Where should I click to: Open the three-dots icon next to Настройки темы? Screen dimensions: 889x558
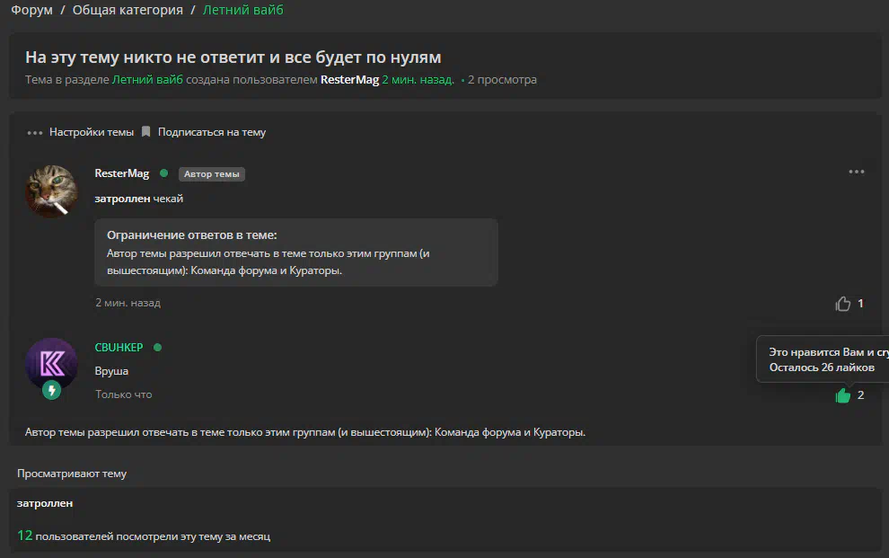click(35, 133)
